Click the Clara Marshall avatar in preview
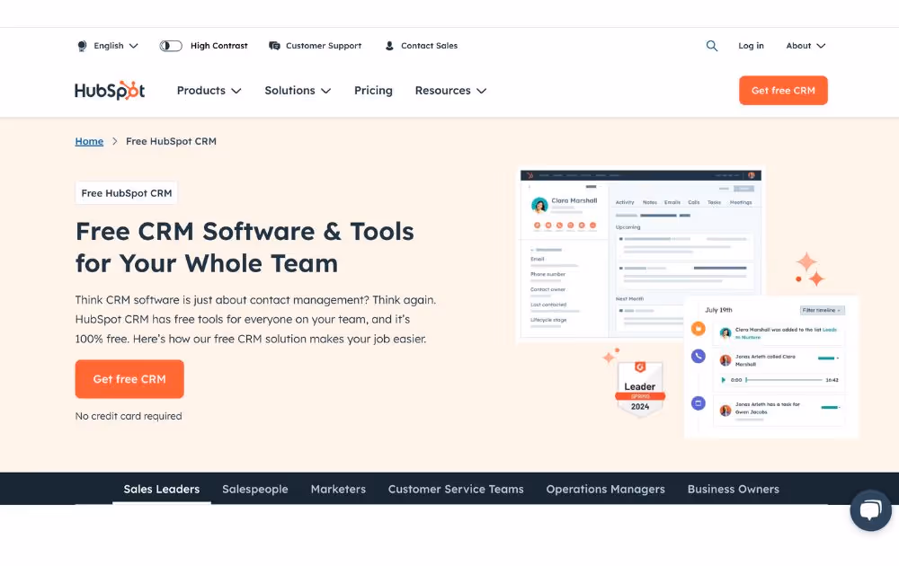This screenshot has width=899, height=566. pos(539,205)
